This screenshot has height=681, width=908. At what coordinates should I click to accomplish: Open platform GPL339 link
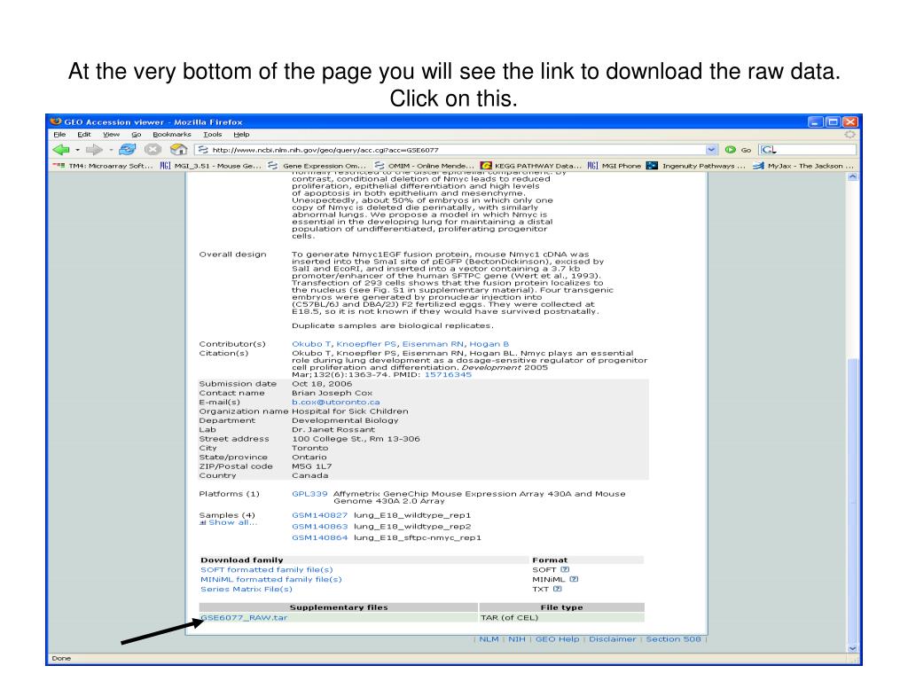[309, 494]
